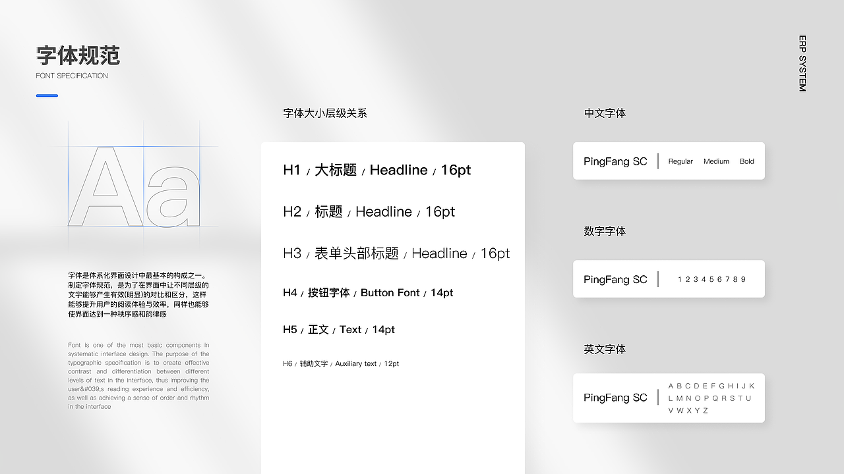Click the 1 2 3 4 5 6 7 8 9 digit sample

tap(711, 278)
